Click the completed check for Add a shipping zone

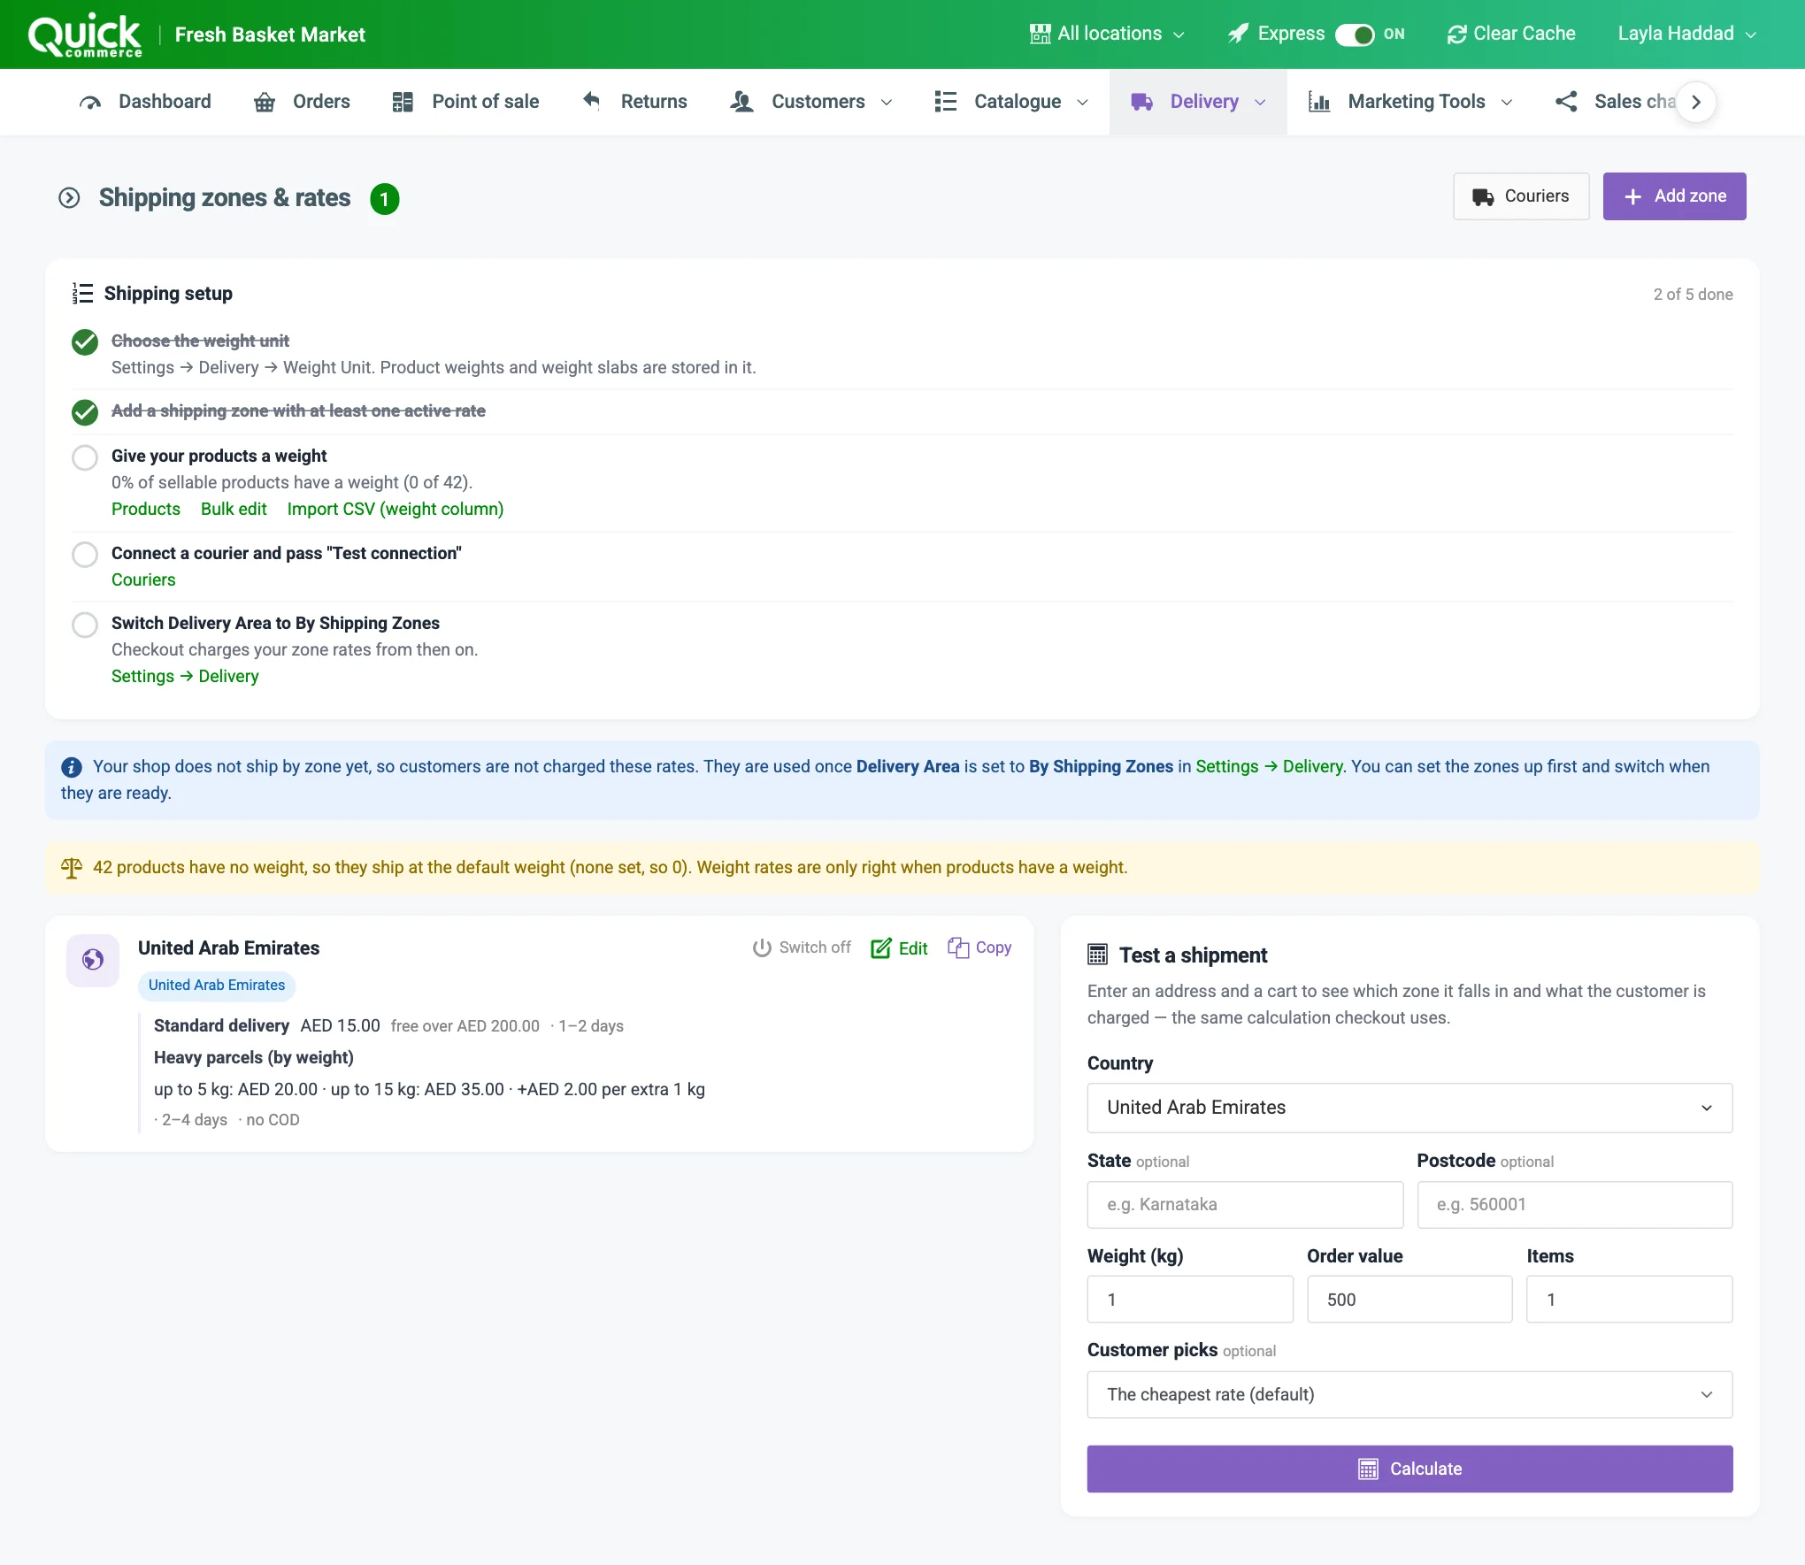[x=85, y=411]
